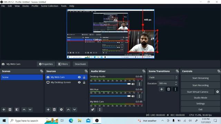Enable Studio Mode

[200, 97]
